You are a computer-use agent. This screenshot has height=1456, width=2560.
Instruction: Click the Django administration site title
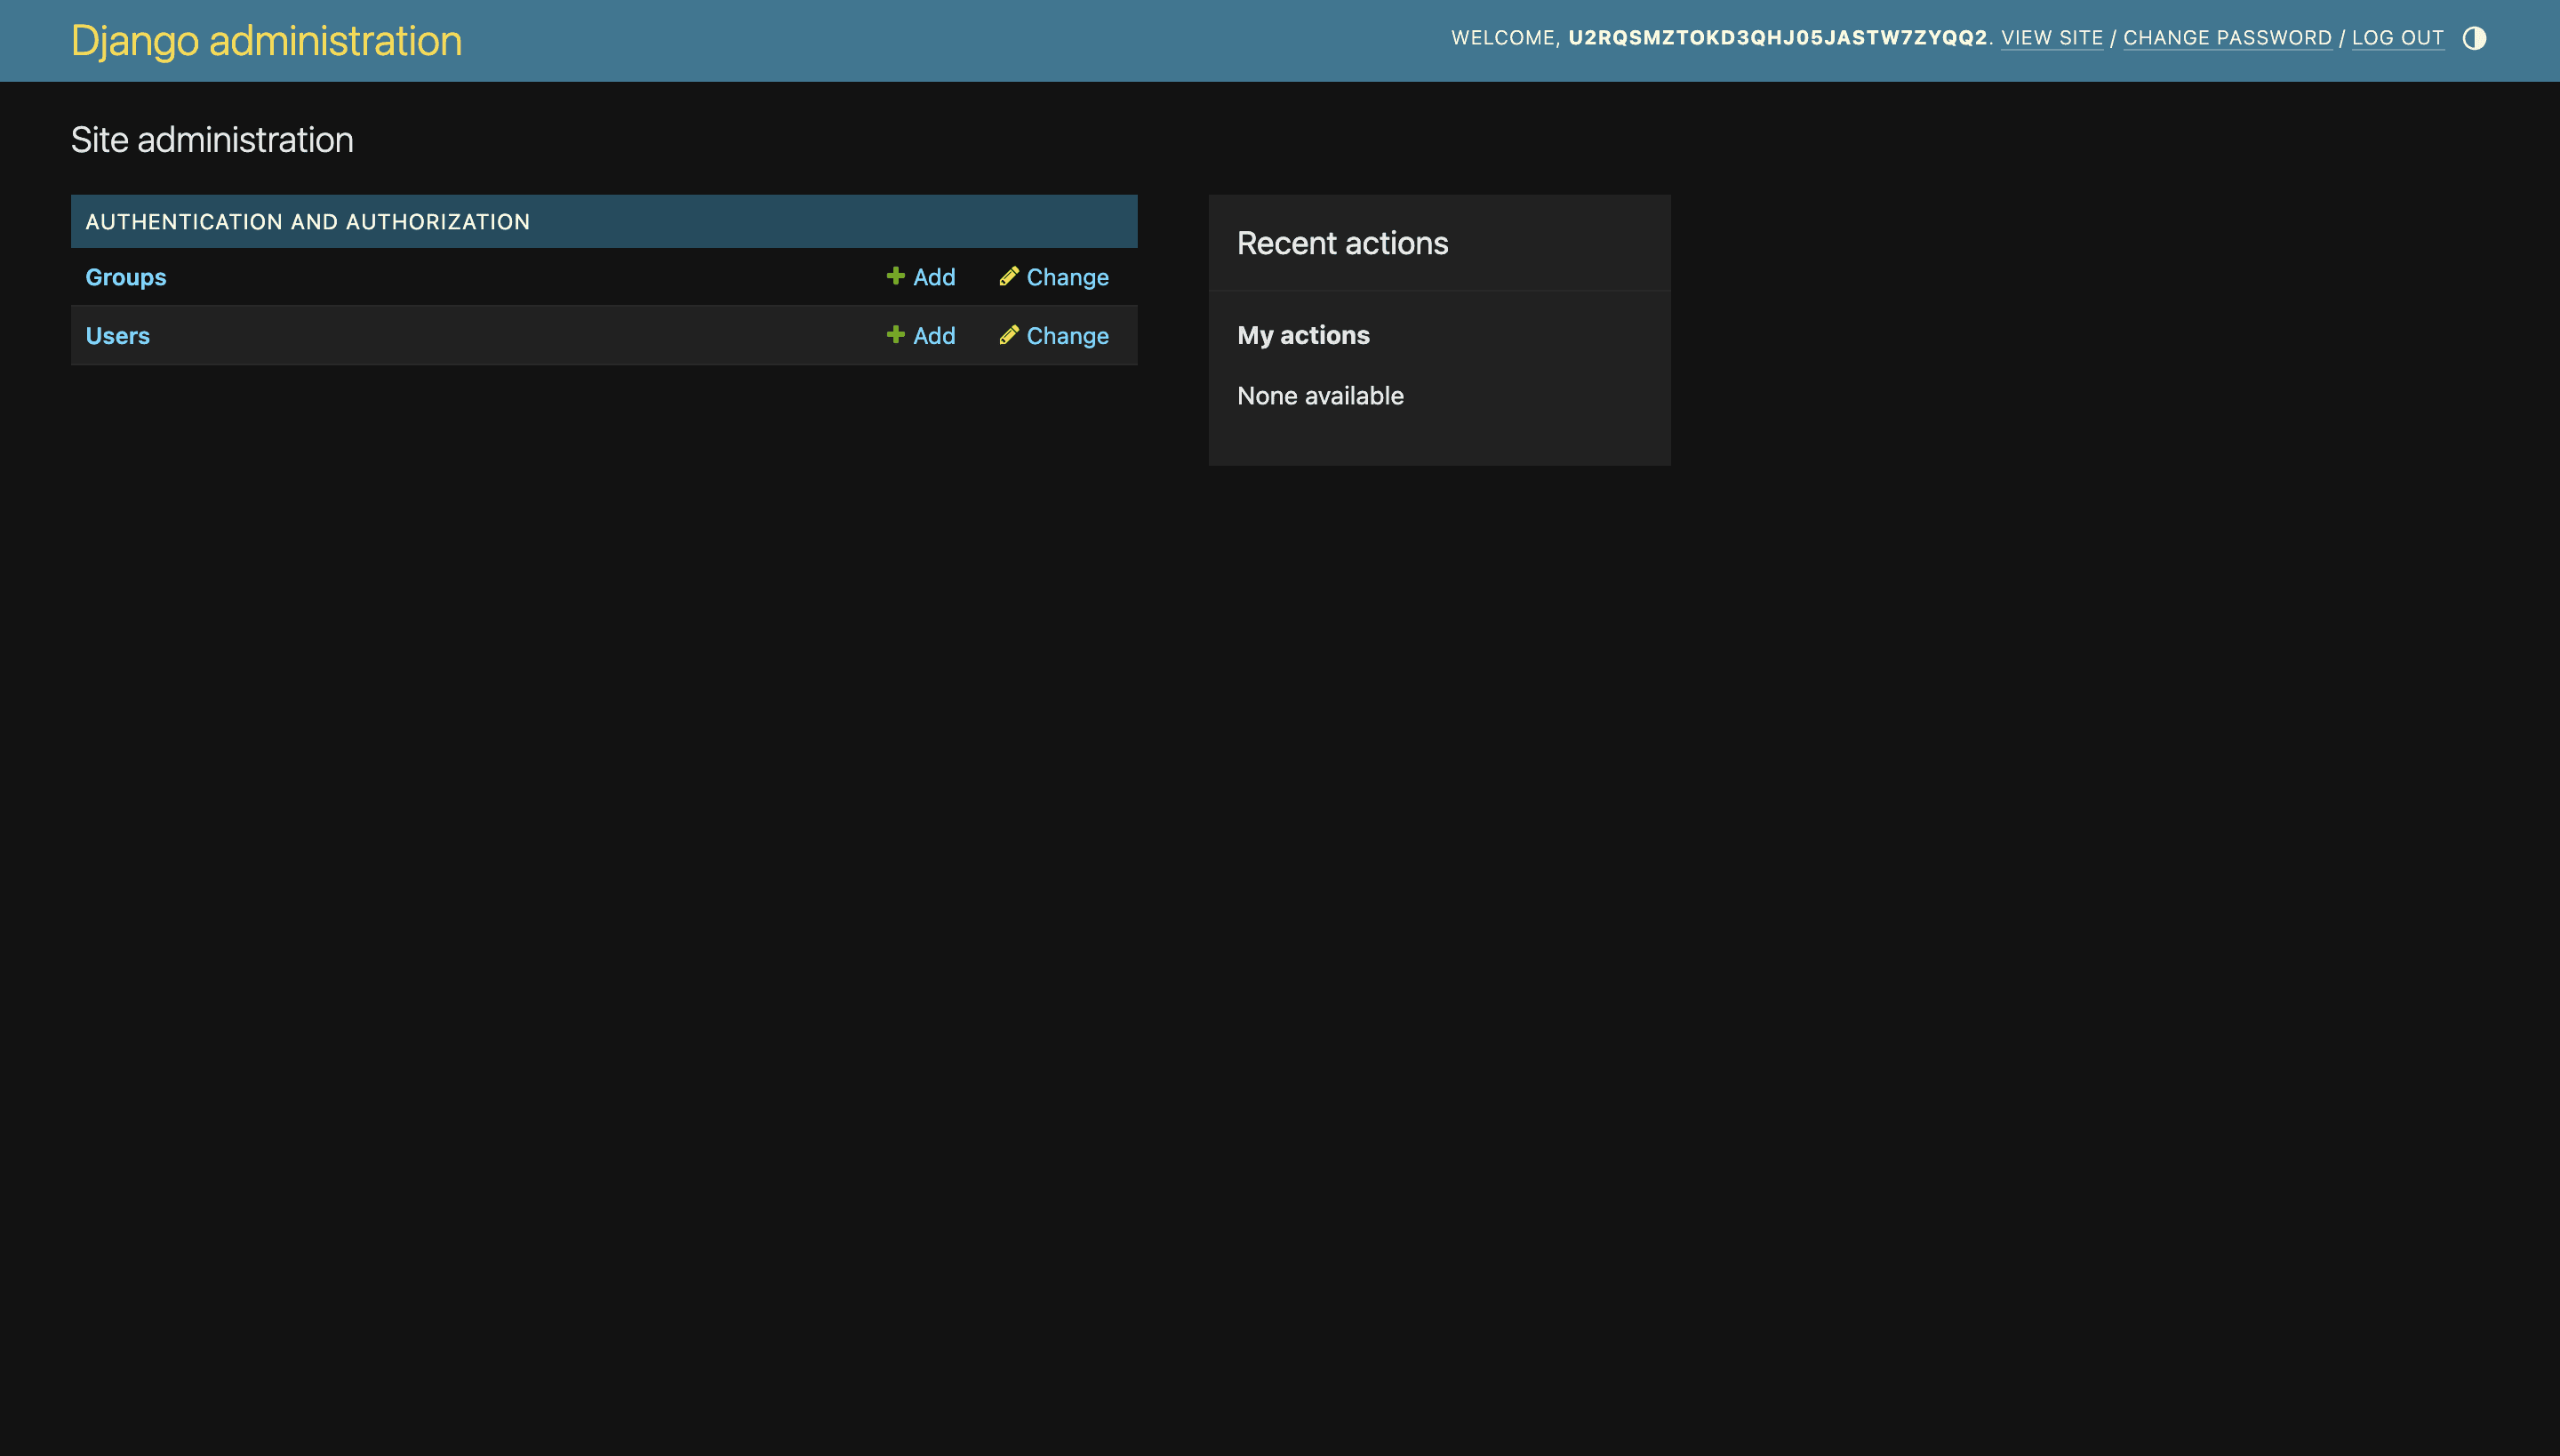point(265,40)
